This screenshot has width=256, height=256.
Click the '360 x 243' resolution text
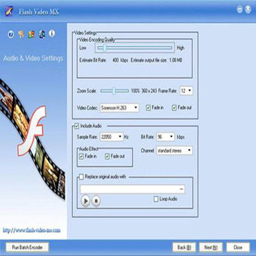(x=149, y=91)
